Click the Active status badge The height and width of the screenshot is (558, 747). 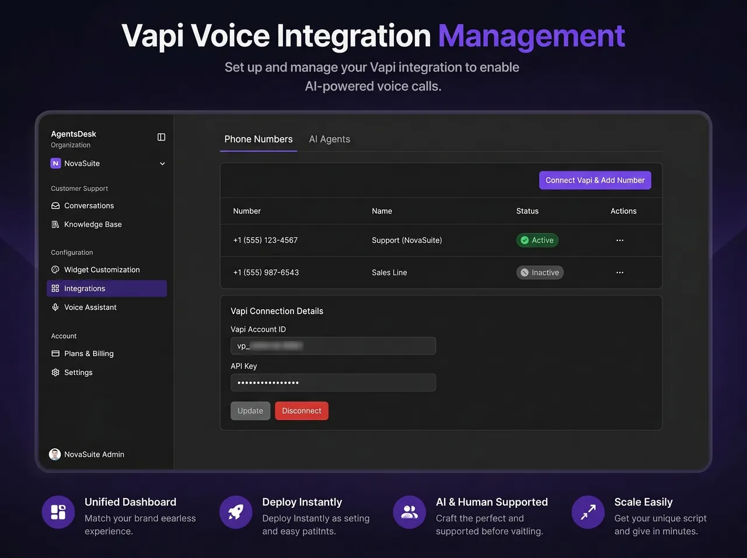[537, 240]
